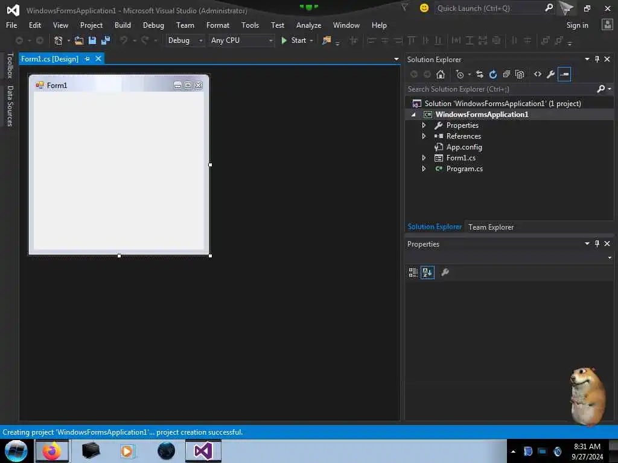Select App.config in Solution Explorer
The height and width of the screenshot is (463, 618).
pyautogui.click(x=464, y=147)
